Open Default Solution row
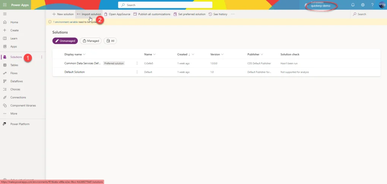The width and height of the screenshot is (387, 184). coord(74,72)
